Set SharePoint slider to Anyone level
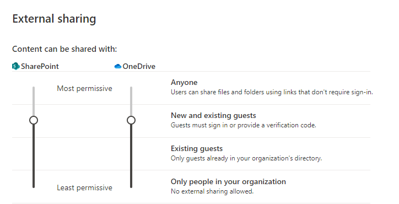This screenshot has height=204, width=399. [34, 88]
